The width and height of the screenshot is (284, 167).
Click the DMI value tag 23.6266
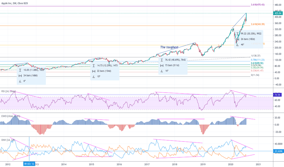279,151
